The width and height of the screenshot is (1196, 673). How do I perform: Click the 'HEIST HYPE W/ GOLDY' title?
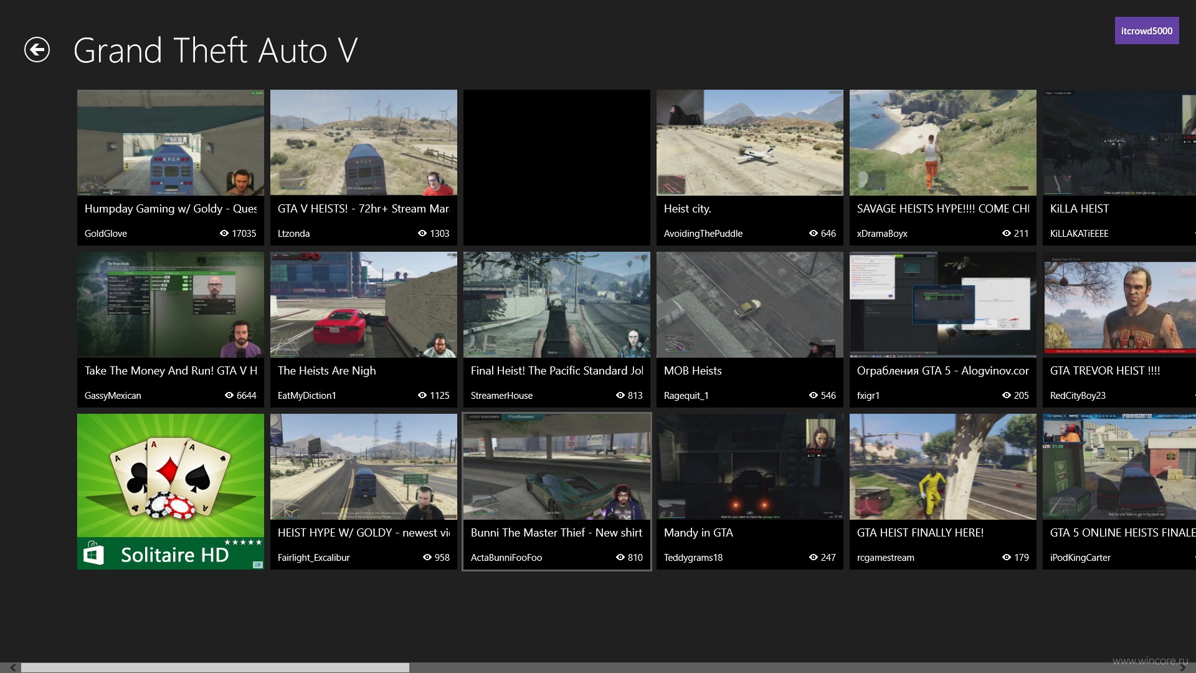(x=364, y=533)
